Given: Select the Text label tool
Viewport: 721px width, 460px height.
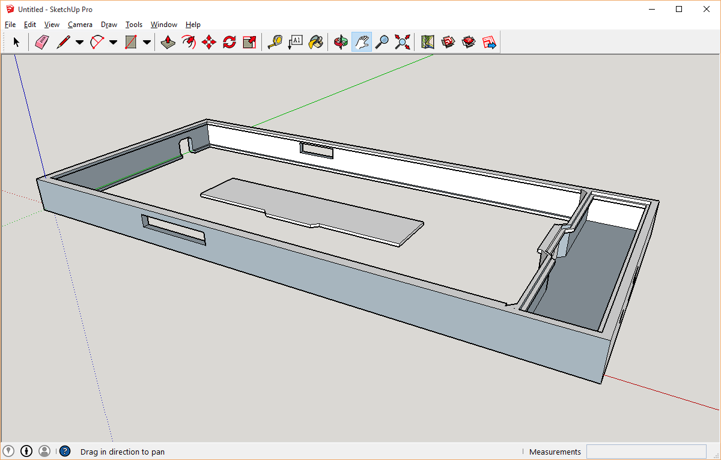Looking at the screenshot, I should 295,42.
